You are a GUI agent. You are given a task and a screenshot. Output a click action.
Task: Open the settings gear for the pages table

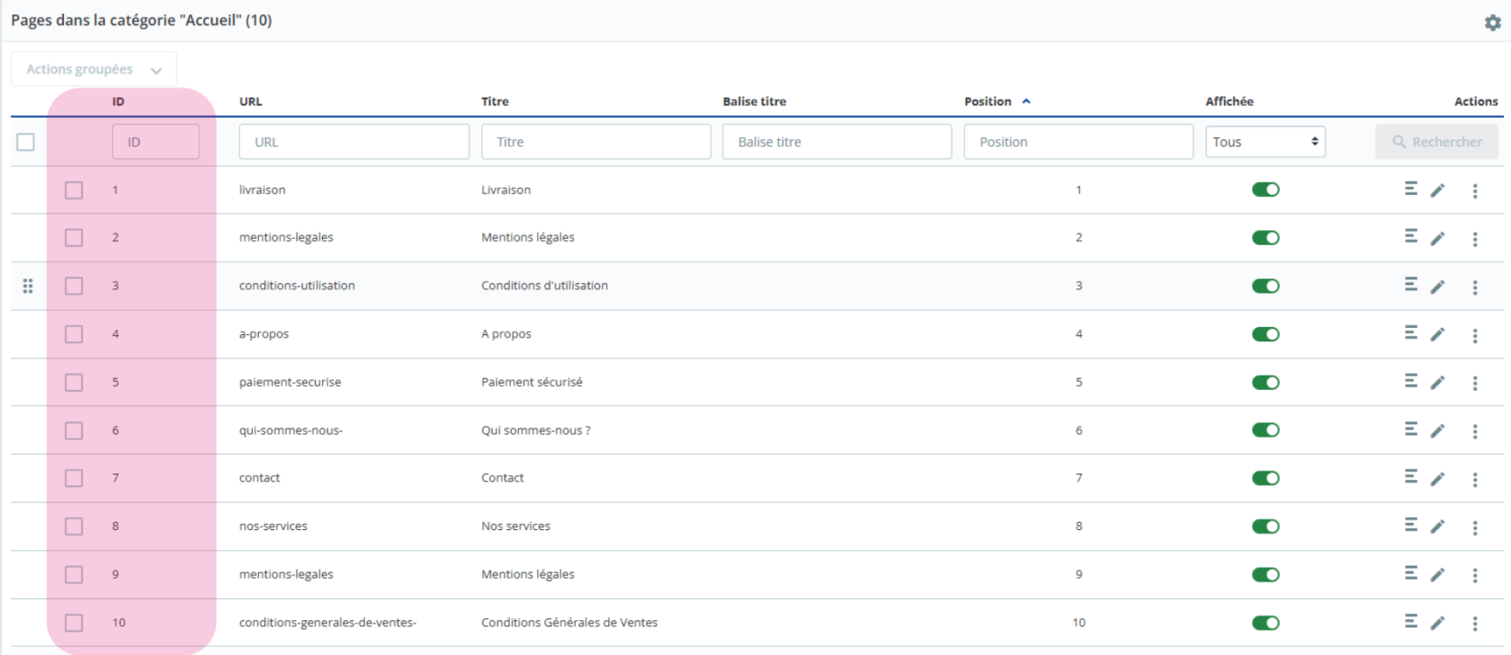[x=1492, y=22]
